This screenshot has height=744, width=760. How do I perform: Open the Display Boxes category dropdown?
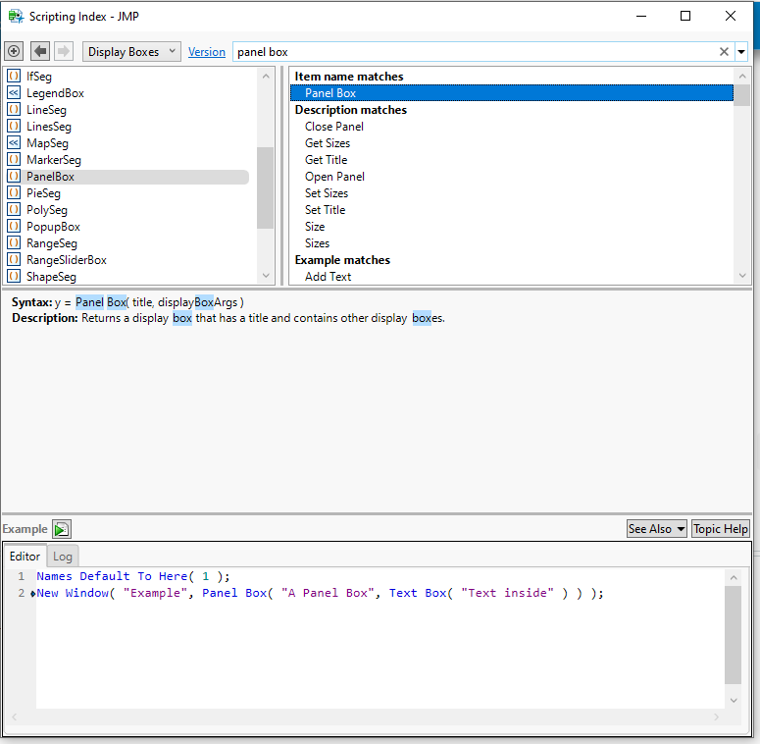pos(131,52)
